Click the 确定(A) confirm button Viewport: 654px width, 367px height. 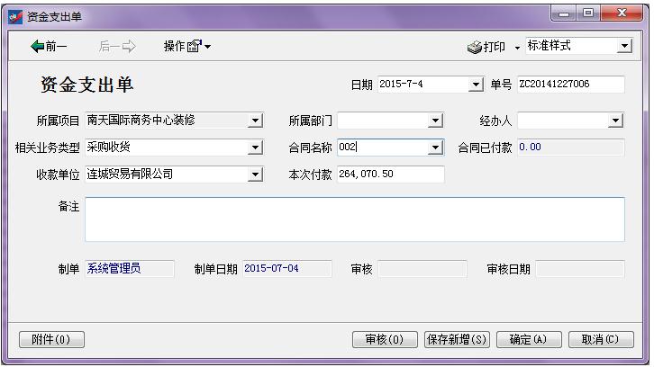click(x=528, y=340)
